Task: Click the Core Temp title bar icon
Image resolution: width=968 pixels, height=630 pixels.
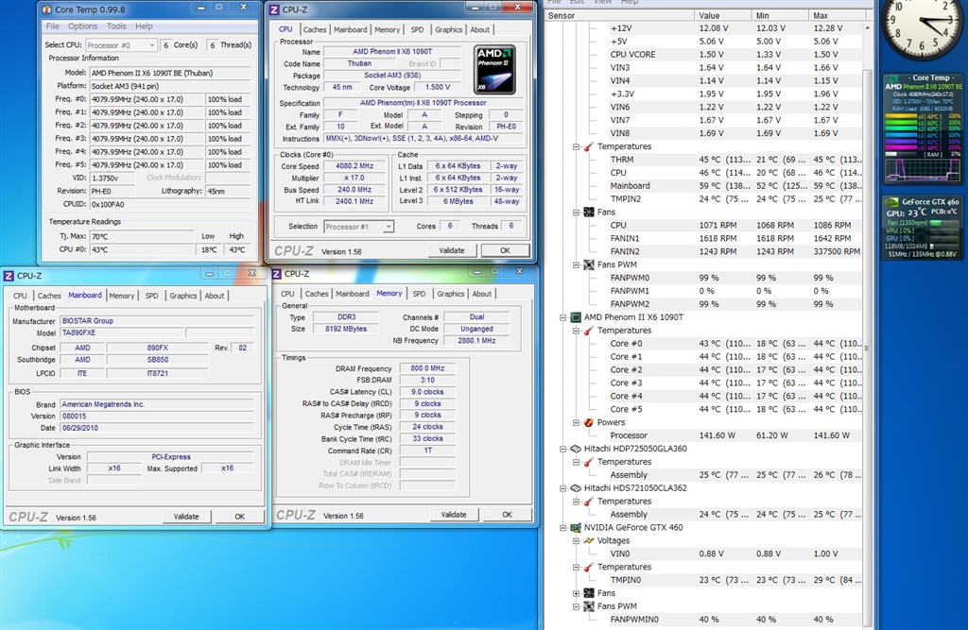Action: coord(47,9)
